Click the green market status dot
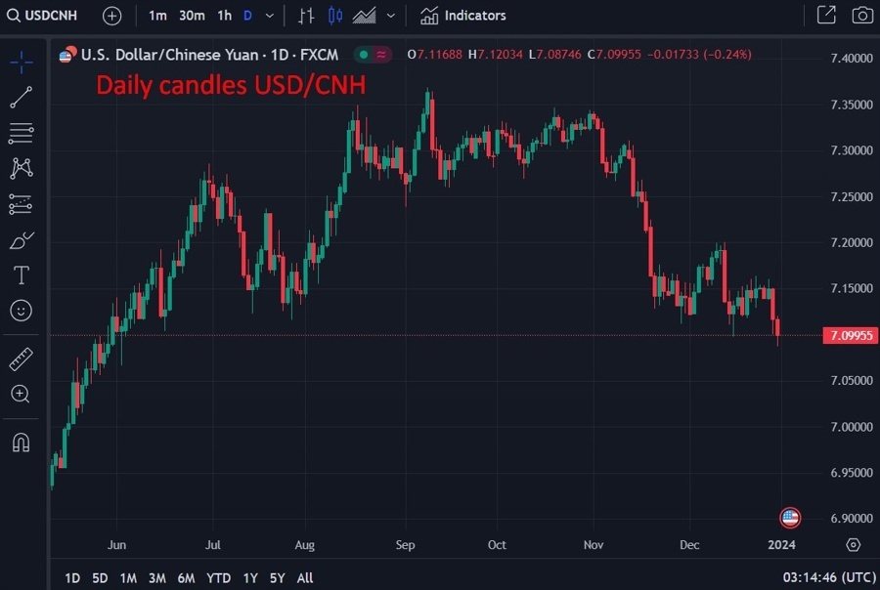Screen dimensions: 880x590 tap(363, 55)
